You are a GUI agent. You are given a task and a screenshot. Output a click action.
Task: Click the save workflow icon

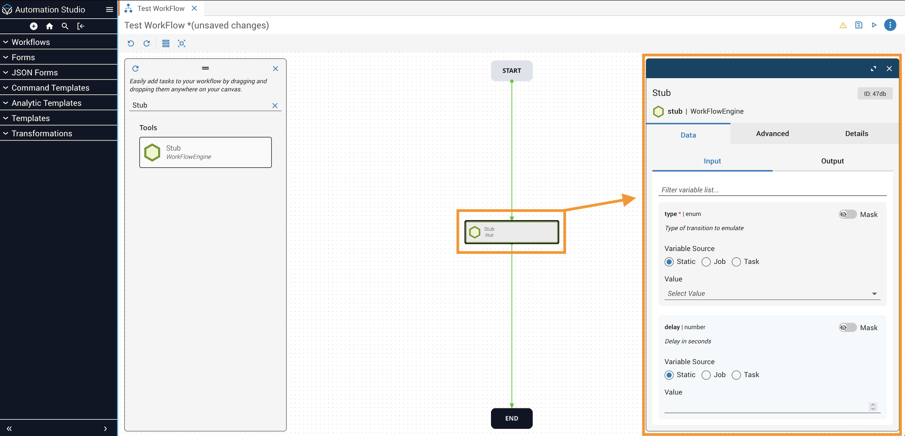pos(858,25)
